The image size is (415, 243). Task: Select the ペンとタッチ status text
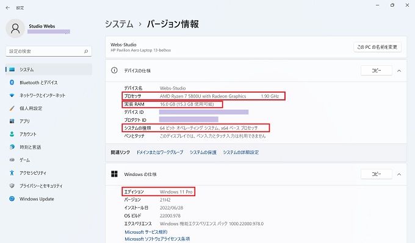click(x=212, y=136)
